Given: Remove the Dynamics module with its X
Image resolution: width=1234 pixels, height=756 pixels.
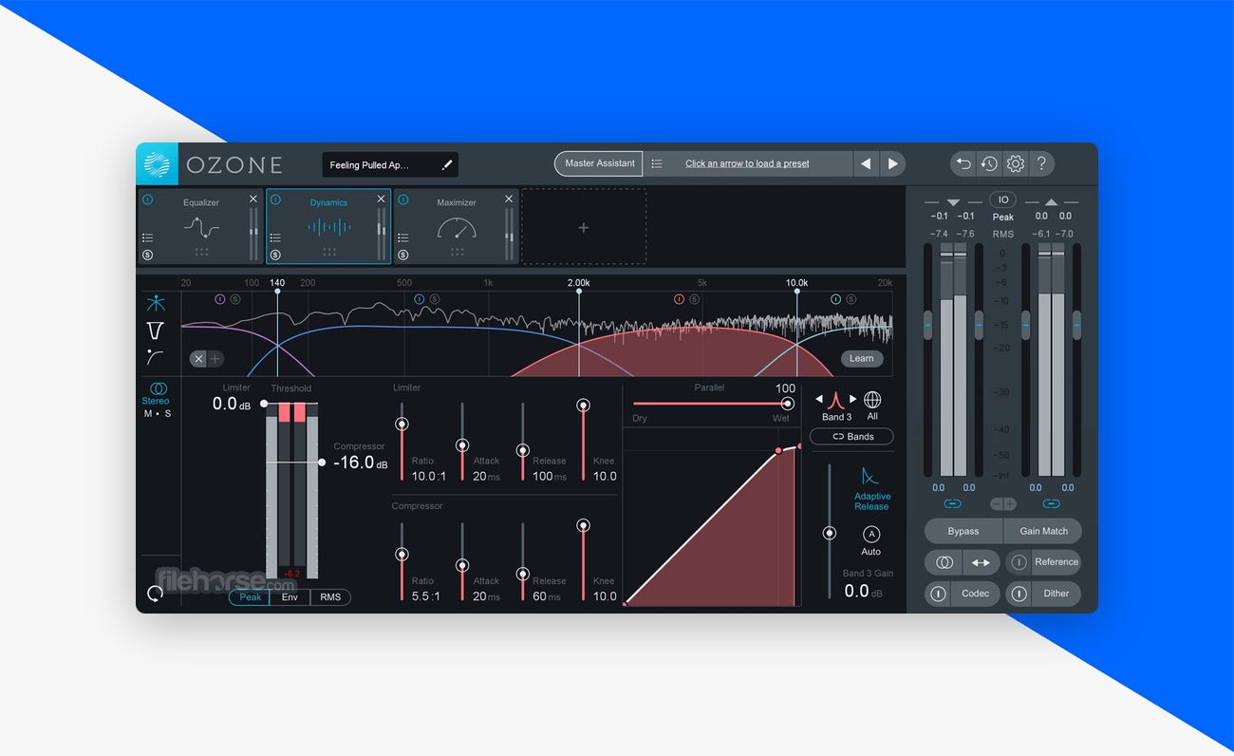Looking at the screenshot, I should pos(382,198).
